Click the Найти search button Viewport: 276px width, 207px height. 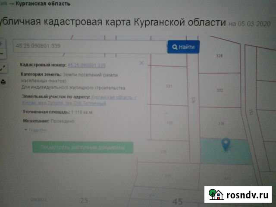(183, 47)
